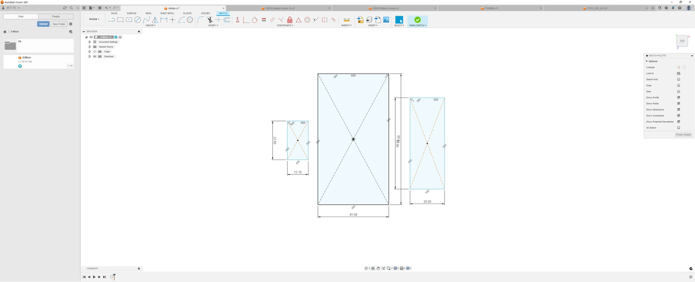Enable the Sketch Grid checkbox
The width and height of the screenshot is (695, 282).
pos(679,79)
